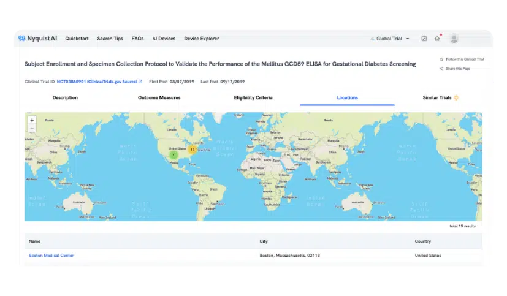507x296 pixels.
Task: Switch to the Eligibility Criteria tab
Action: pos(253,97)
